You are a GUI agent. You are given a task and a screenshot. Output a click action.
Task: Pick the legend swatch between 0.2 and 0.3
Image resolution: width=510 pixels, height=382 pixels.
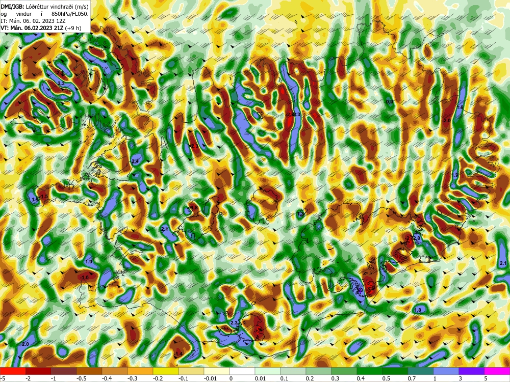click(x=319, y=371)
